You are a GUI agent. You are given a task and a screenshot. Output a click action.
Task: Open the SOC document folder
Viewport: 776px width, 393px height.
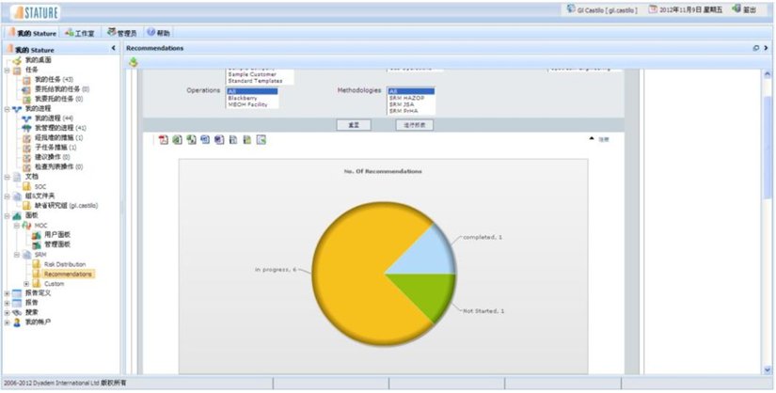40,186
